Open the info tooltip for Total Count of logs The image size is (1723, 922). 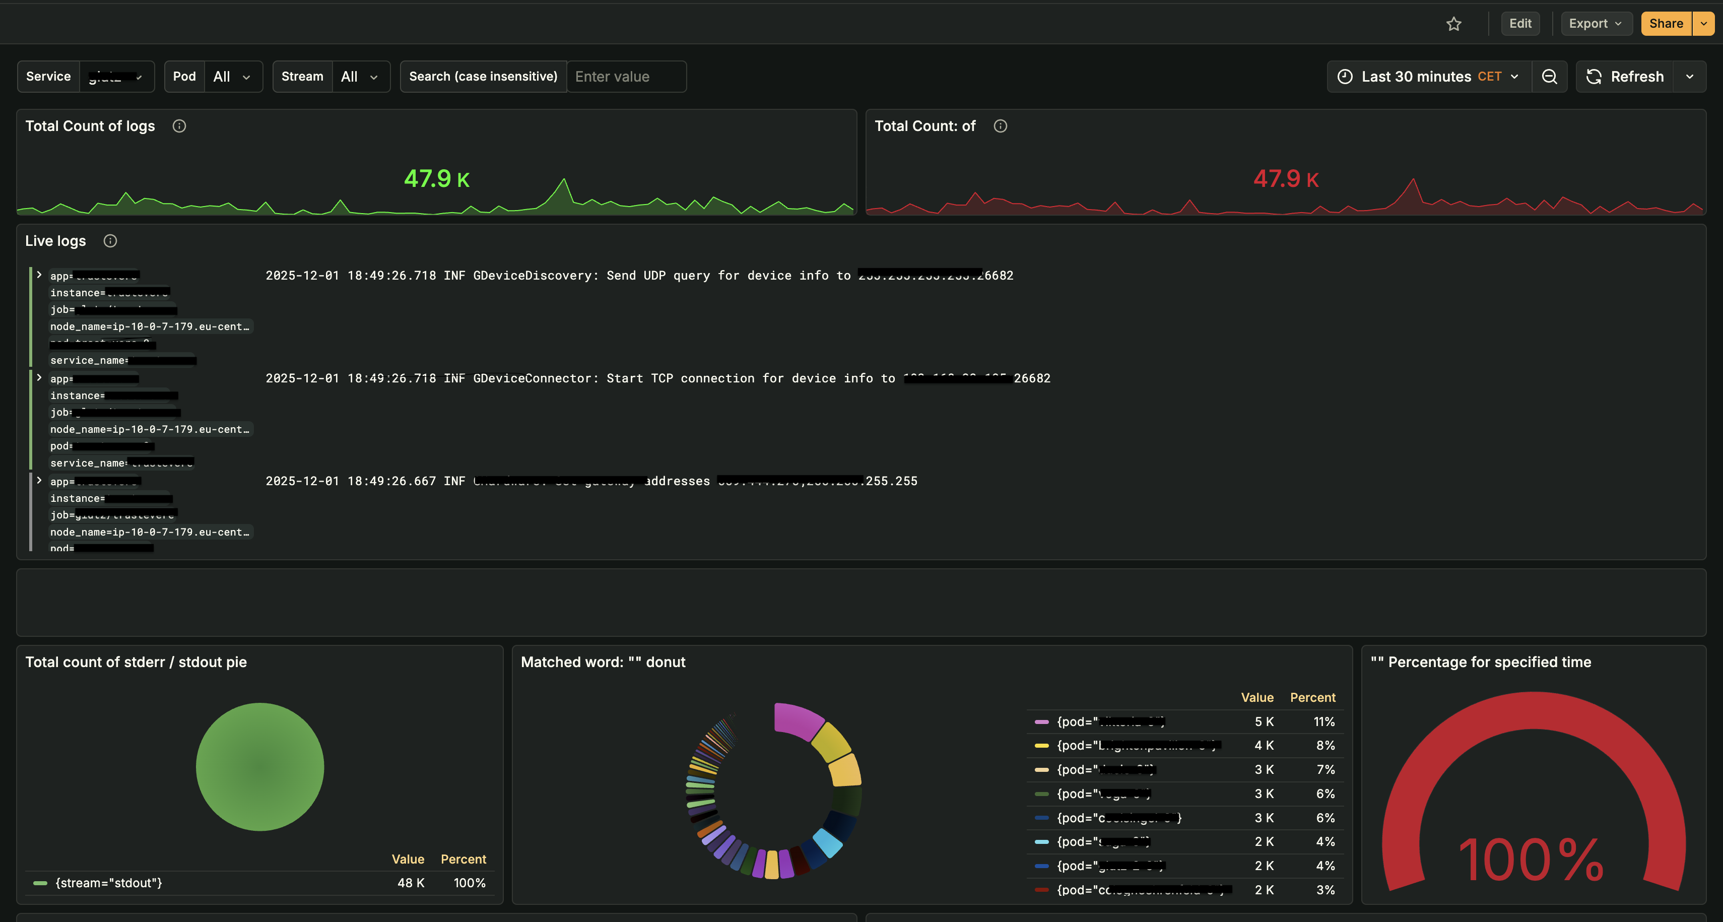(x=178, y=125)
